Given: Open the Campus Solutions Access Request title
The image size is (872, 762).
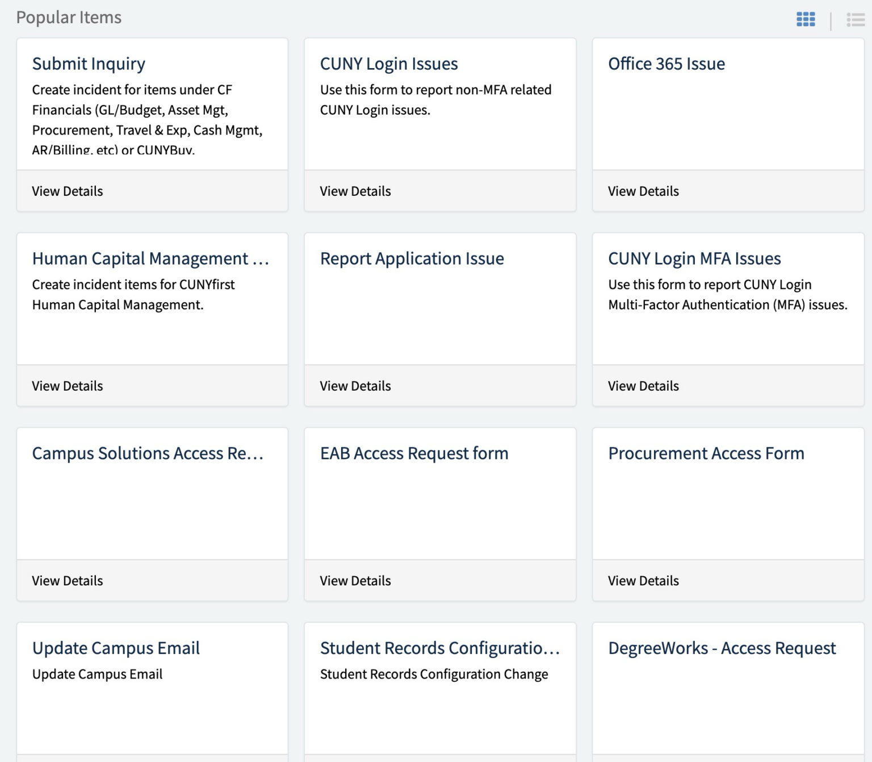Looking at the screenshot, I should (x=148, y=453).
